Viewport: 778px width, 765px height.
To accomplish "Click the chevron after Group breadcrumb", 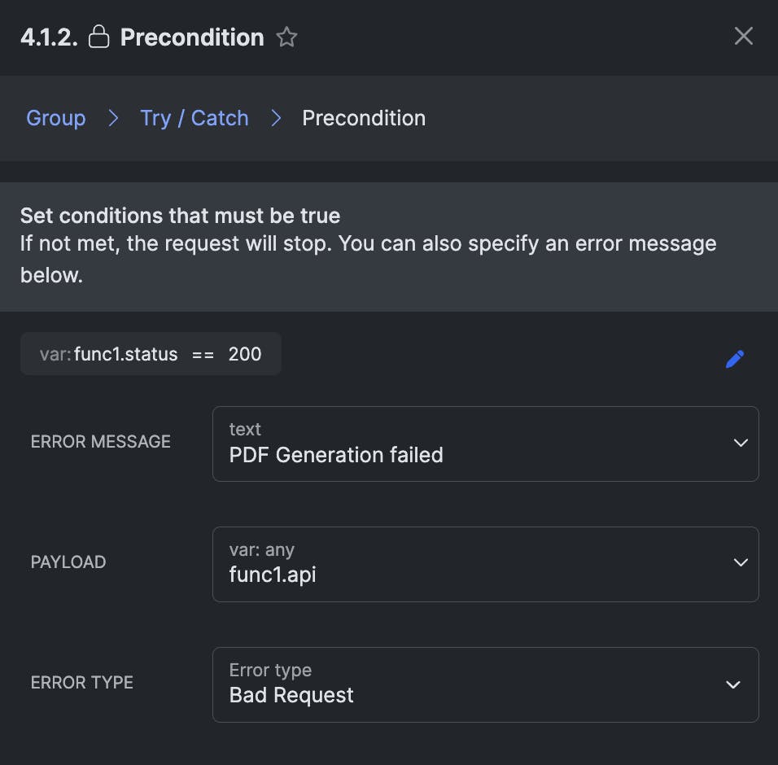I will 113,118.
